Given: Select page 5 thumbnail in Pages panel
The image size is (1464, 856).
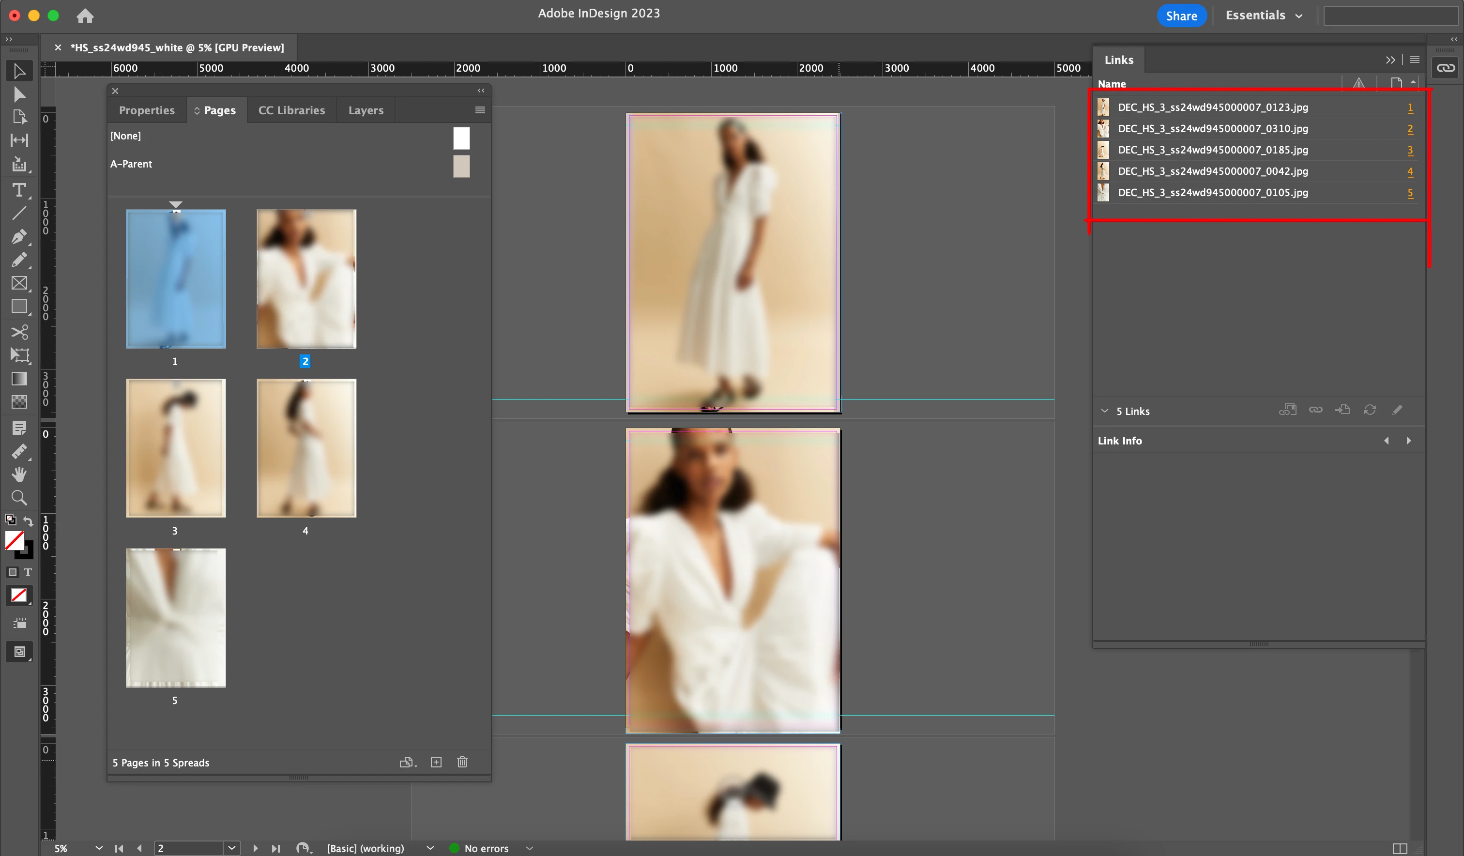Looking at the screenshot, I should [175, 618].
